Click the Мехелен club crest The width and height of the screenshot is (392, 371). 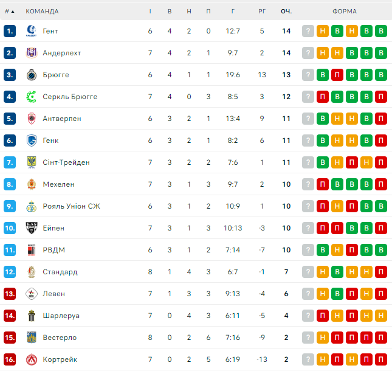(32, 184)
